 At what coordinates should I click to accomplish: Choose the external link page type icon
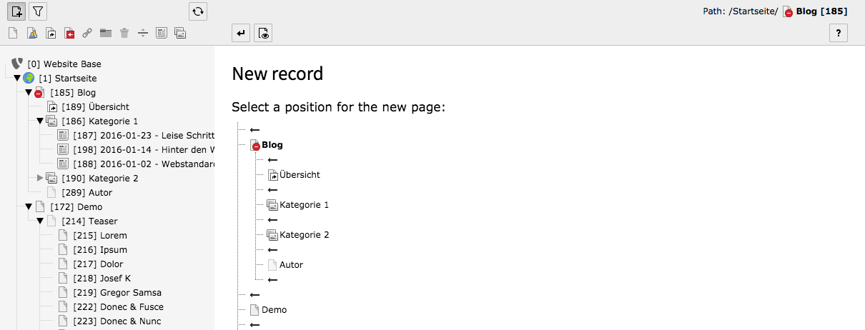87,33
